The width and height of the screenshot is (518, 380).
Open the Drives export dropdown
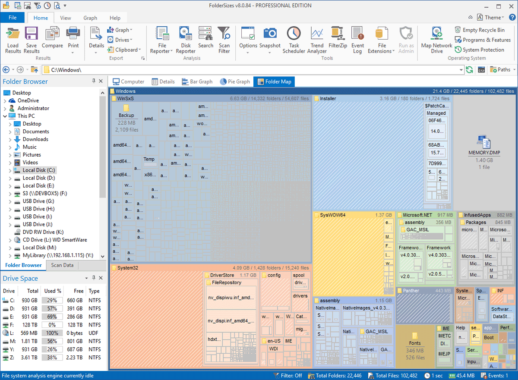pyautogui.click(x=120, y=40)
